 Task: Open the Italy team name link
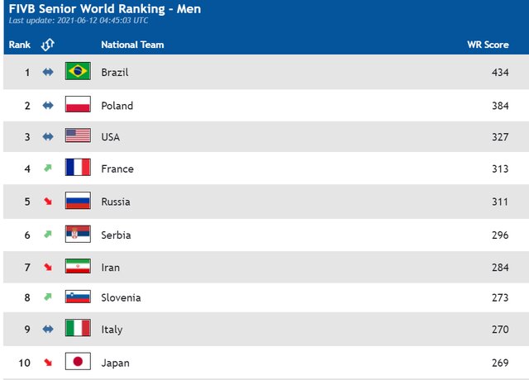112,330
